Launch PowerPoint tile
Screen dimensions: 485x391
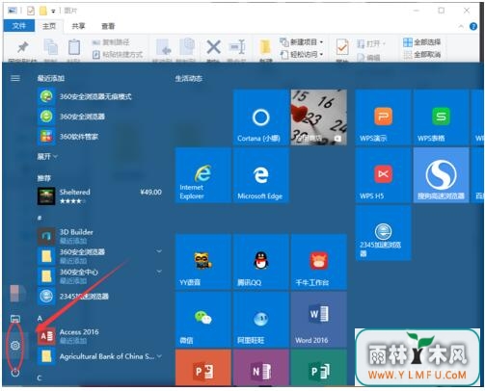pos(203,368)
